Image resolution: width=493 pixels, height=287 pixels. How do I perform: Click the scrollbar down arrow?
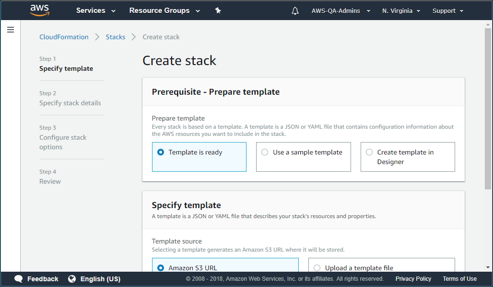tap(488, 267)
